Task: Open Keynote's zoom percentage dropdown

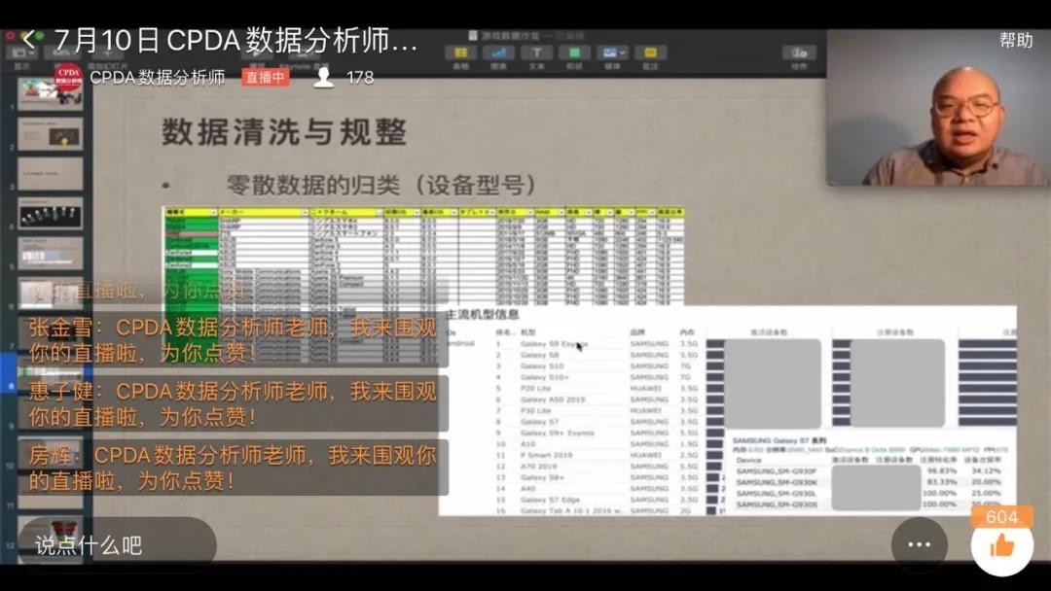Action: click(63, 53)
